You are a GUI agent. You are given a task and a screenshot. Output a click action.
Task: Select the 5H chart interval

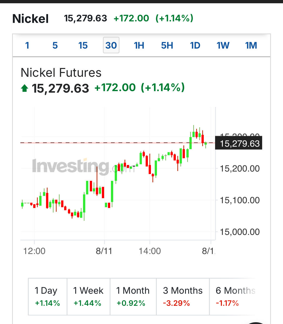pos(167,45)
